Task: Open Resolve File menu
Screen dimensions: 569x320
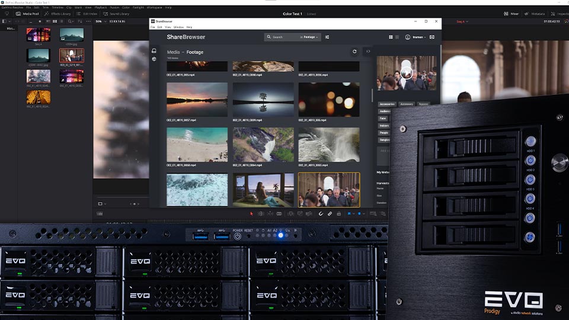Action: coord(28,7)
